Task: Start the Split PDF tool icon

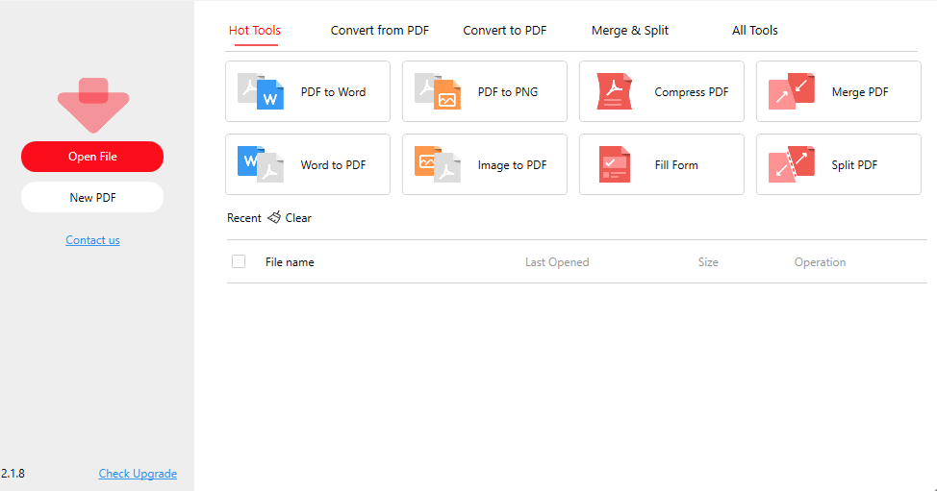Action: pos(792,164)
